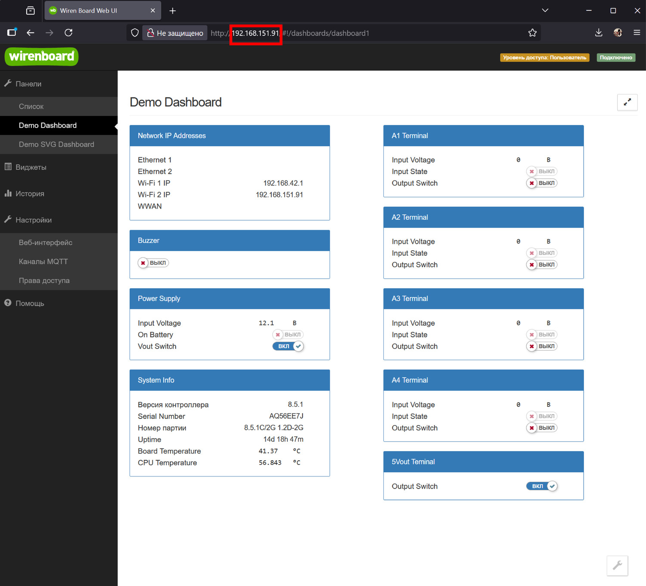Image resolution: width=646 pixels, height=586 pixels.
Task: Click the Wirenboard logo
Action: point(41,56)
